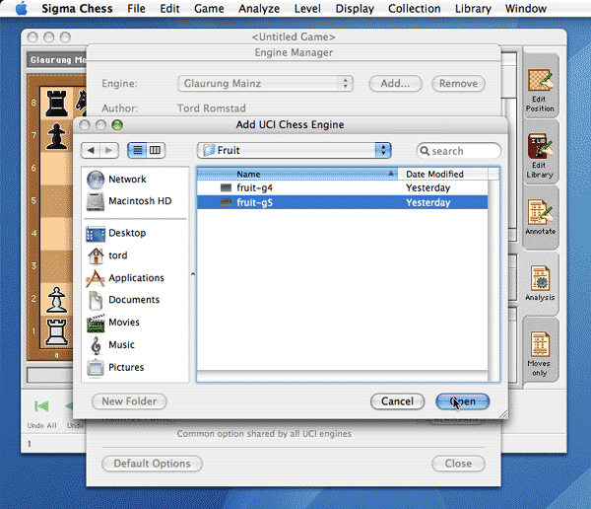Open Applications folder in sidebar

tap(125, 278)
